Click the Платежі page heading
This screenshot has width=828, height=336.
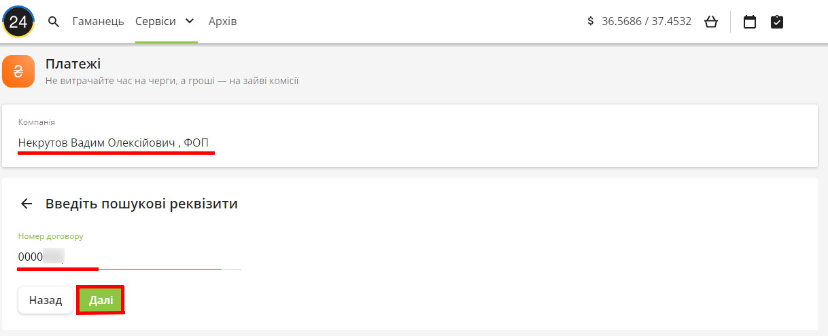[73, 64]
